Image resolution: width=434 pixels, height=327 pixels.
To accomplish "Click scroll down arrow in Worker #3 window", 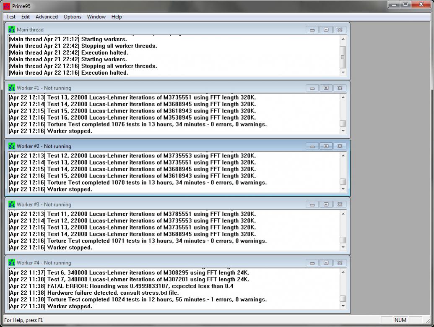I will 343,247.
